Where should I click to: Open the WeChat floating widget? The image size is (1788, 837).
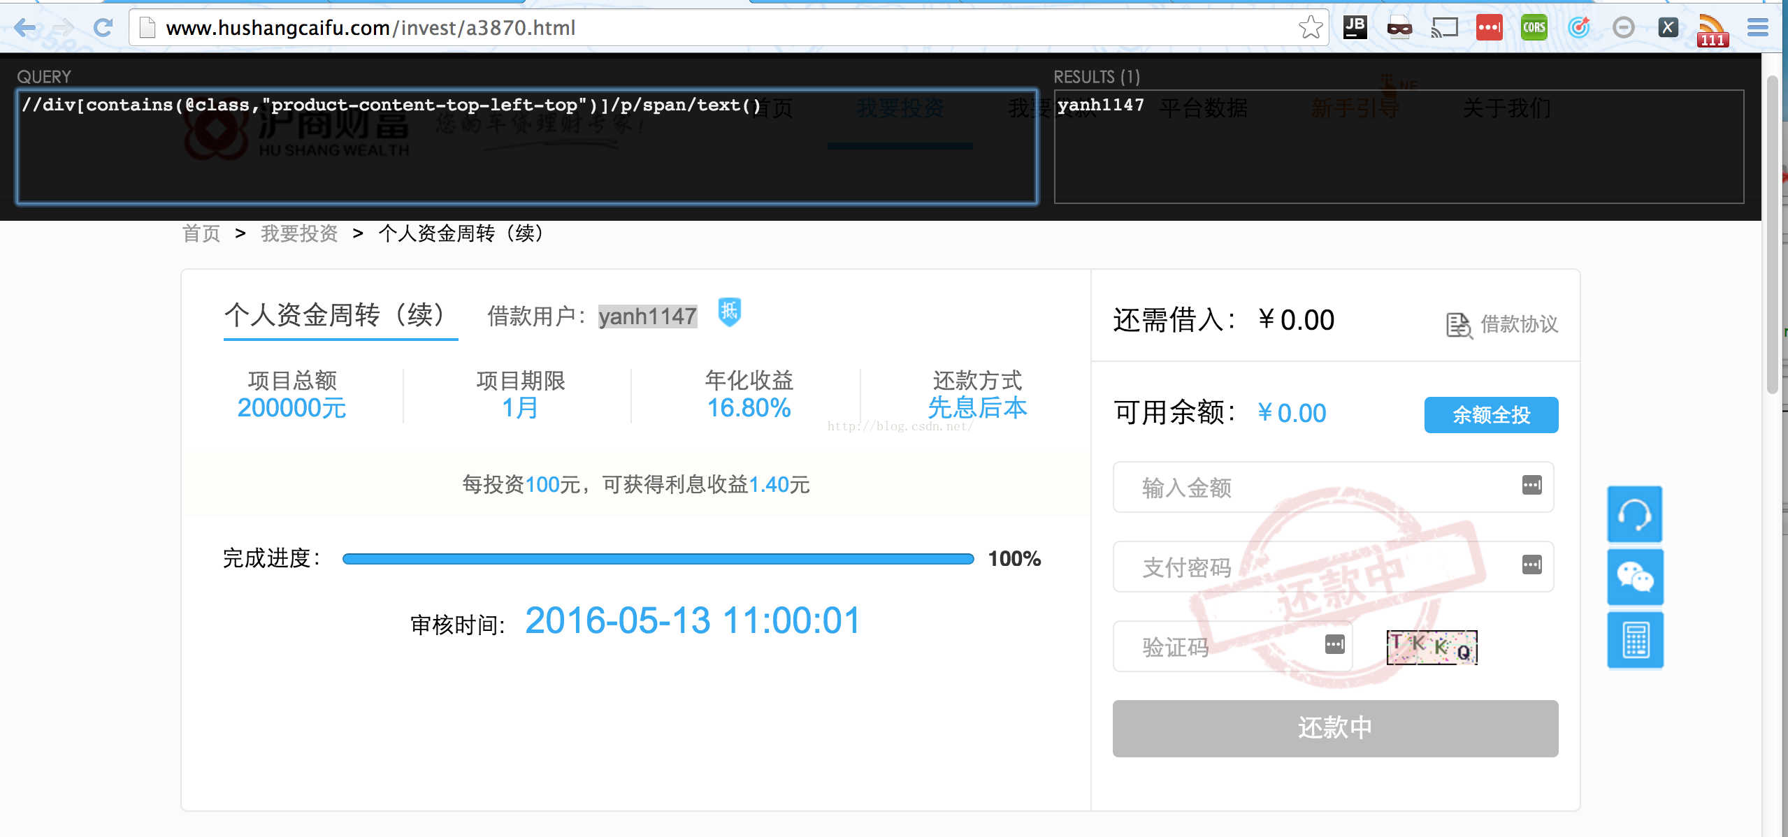1635,577
